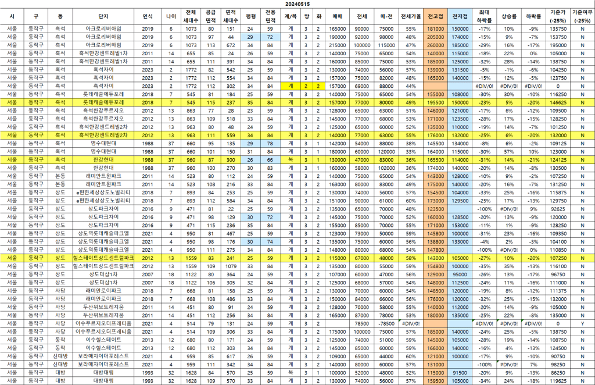Select 흑석한강센트레빌2차 in the yellow highlighted row

(103, 135)
